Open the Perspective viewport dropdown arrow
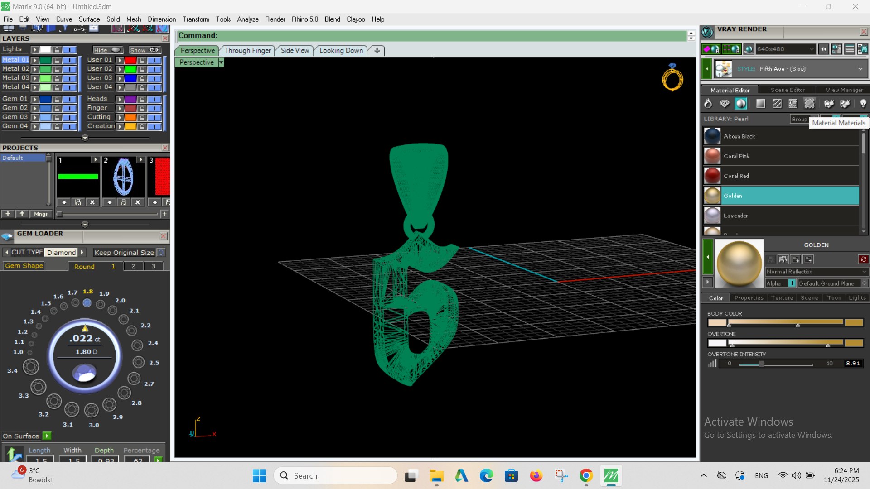 click(221, 62)
